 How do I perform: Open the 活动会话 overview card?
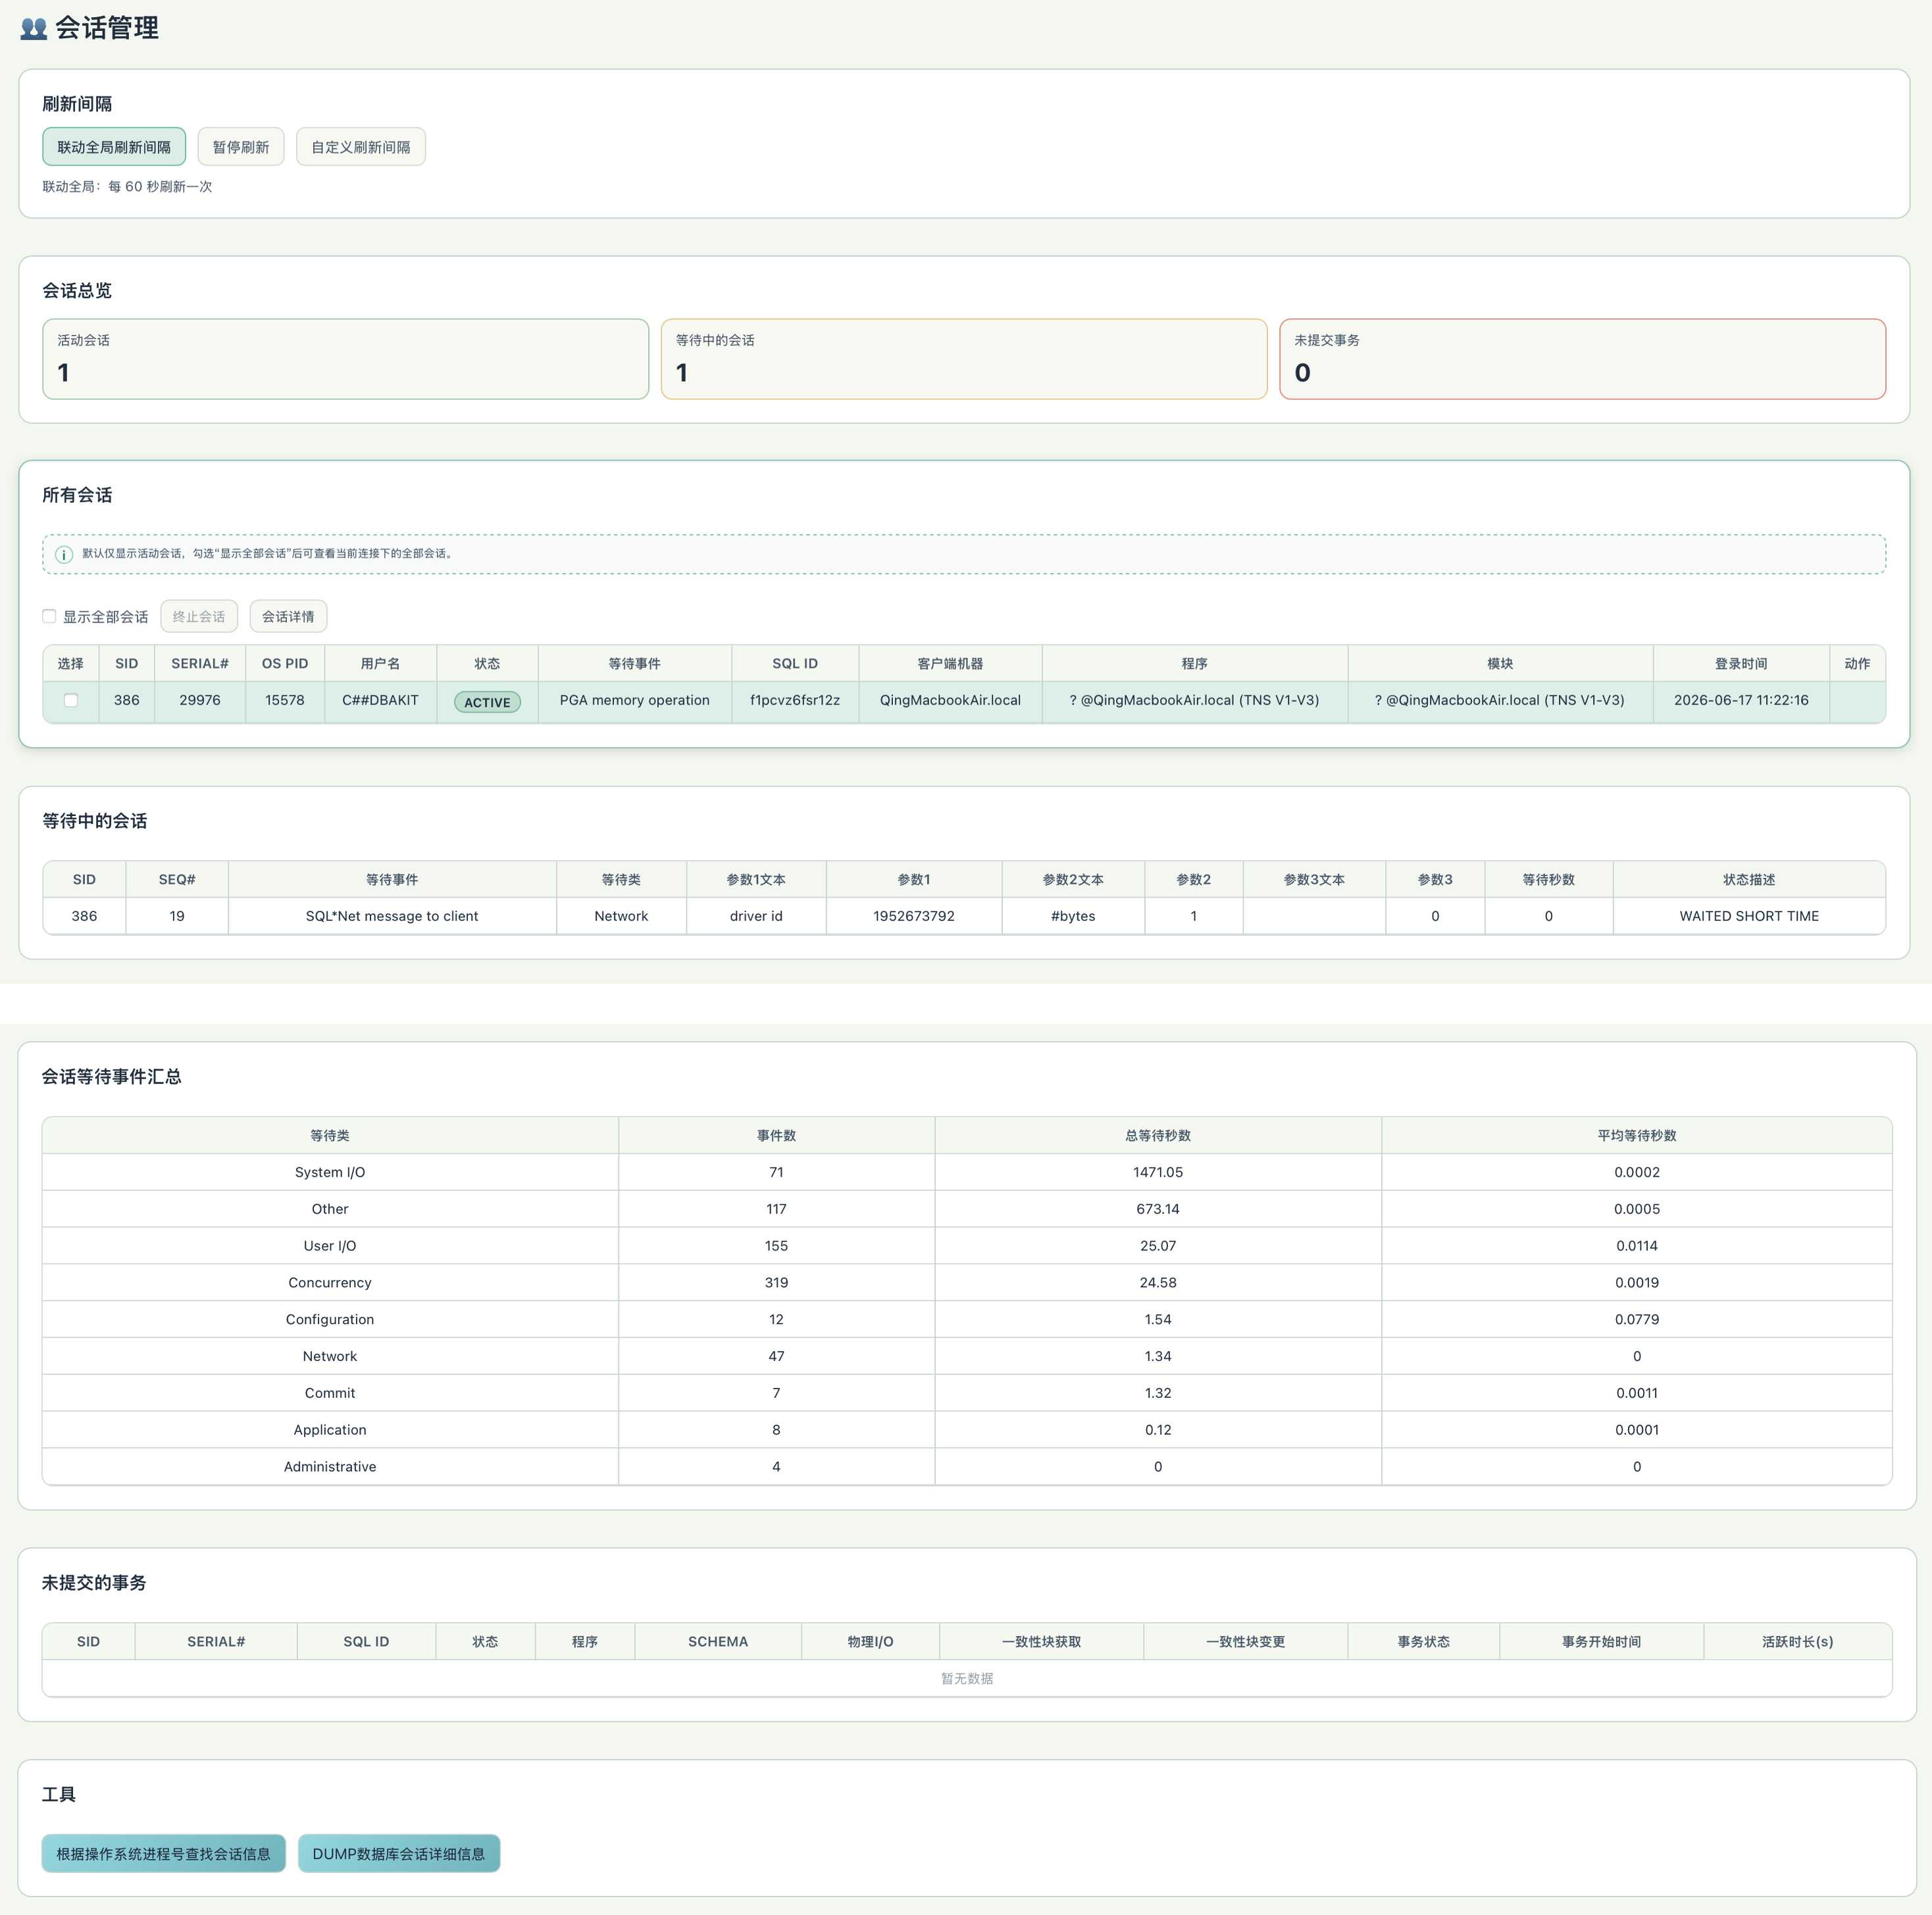tap(346, 359)
